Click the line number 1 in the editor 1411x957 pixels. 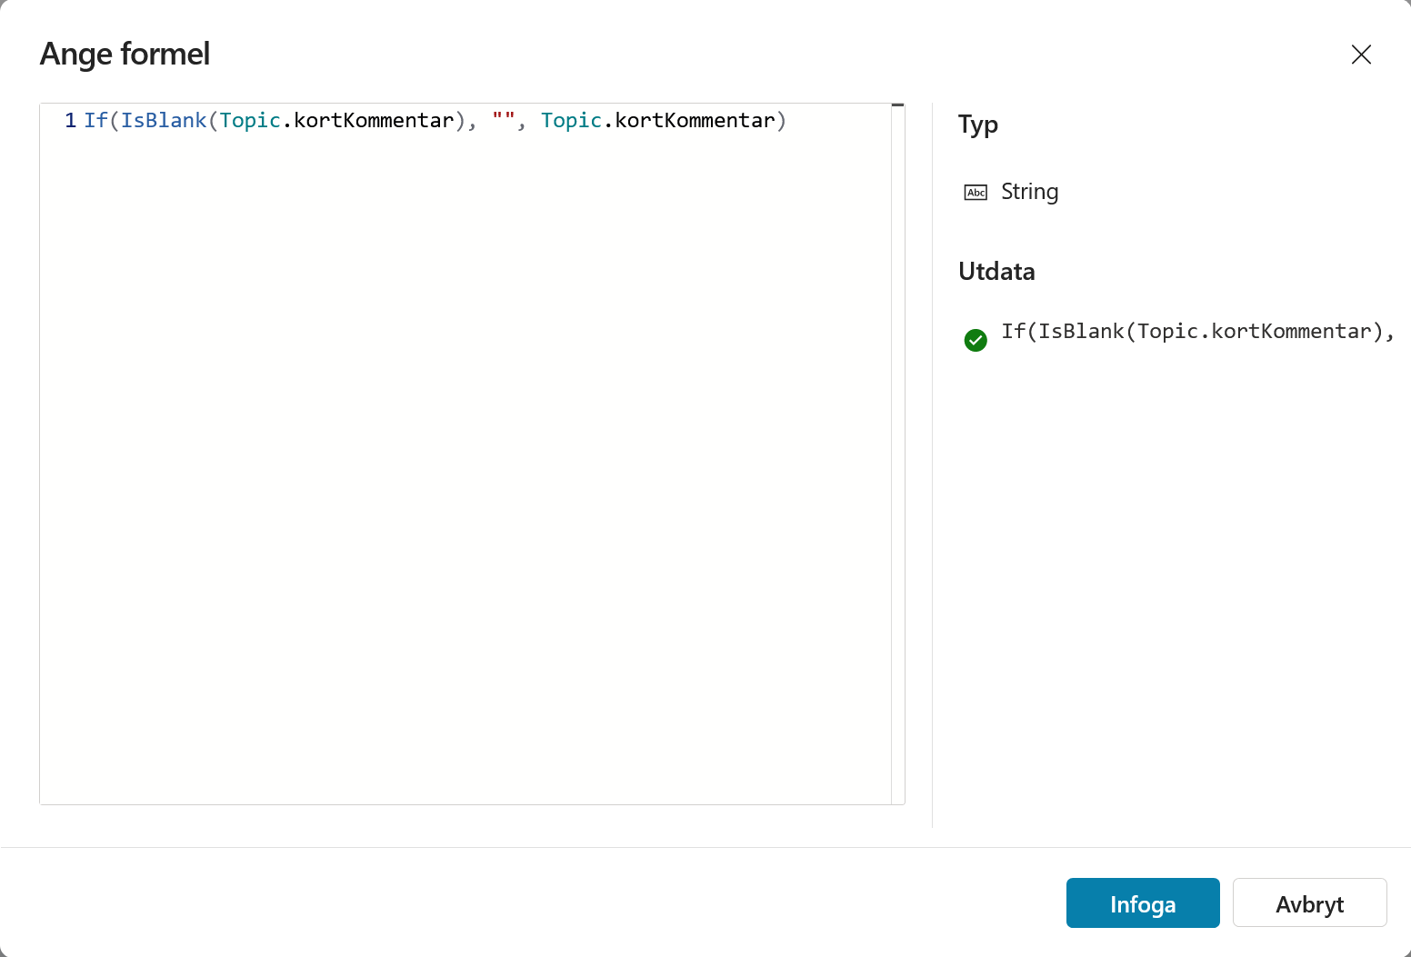(70, 121)
